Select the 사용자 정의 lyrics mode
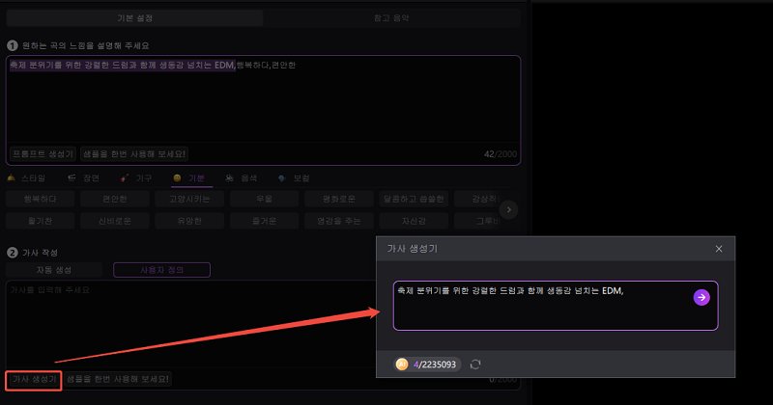This screenshot has width=773, height=405. (x=161, y=270)
